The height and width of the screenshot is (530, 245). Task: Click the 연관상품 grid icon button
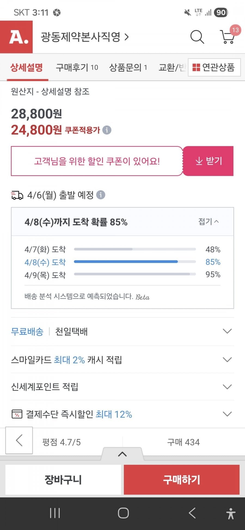tap(214, 67)
